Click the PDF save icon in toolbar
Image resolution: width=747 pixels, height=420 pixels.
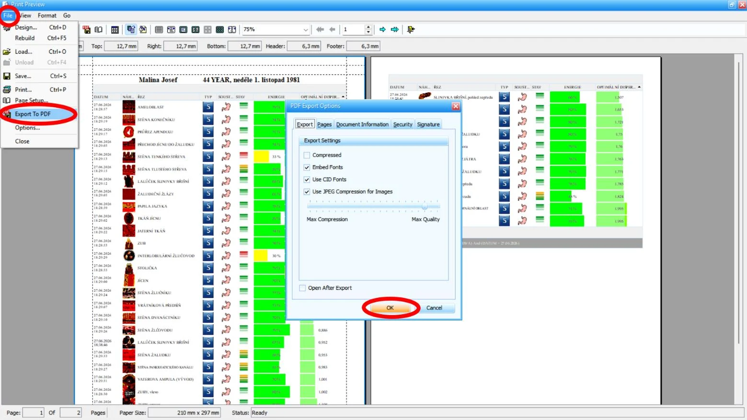[87, 29]
